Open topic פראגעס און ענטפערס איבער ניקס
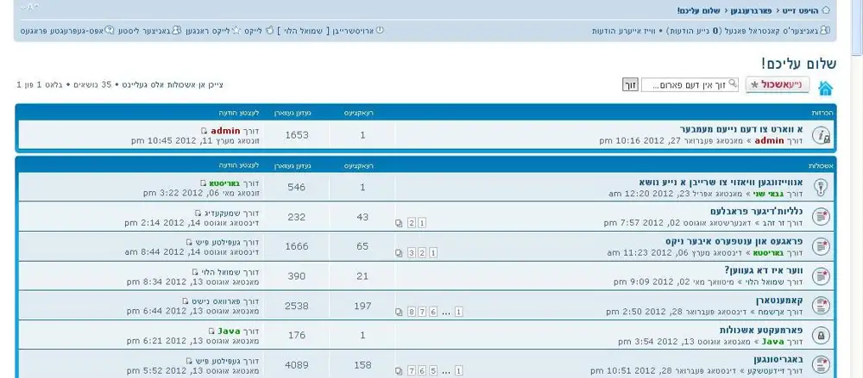The image size is (863, 378). pos(734,241)
